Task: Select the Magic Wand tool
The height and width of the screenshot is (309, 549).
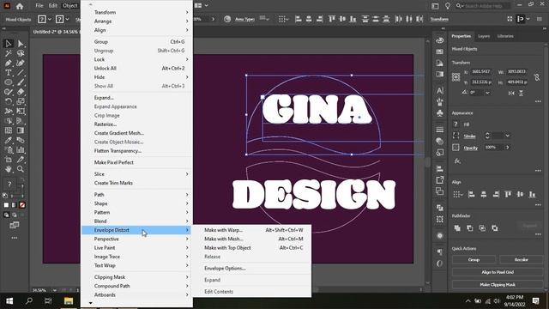Action: pyautogui.click(x=9, y=53)
